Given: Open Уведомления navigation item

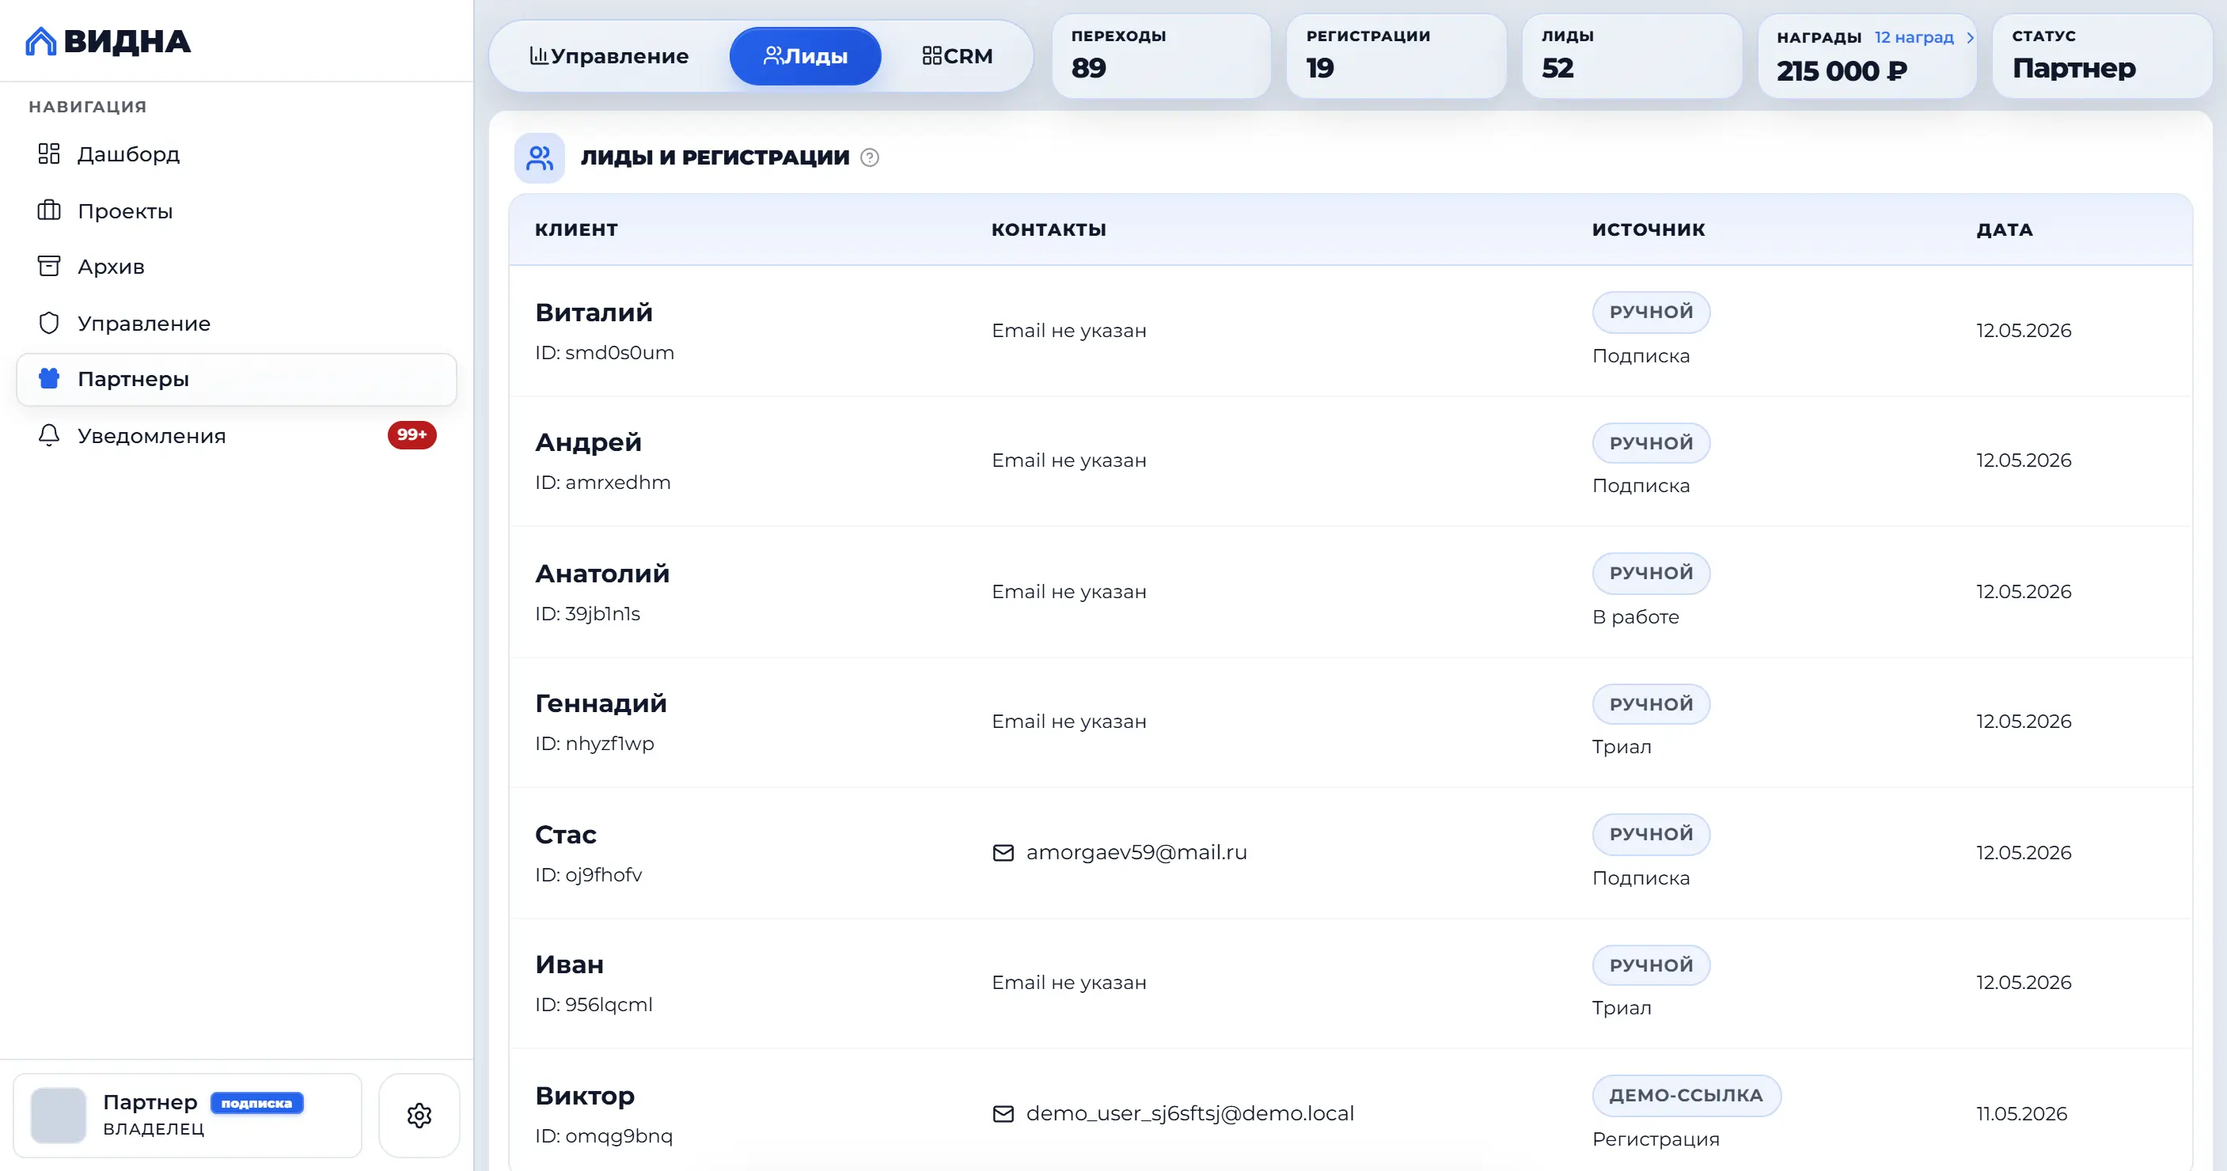Looking at the screenshot, I should pyautogui.click(x=236, y=435).
